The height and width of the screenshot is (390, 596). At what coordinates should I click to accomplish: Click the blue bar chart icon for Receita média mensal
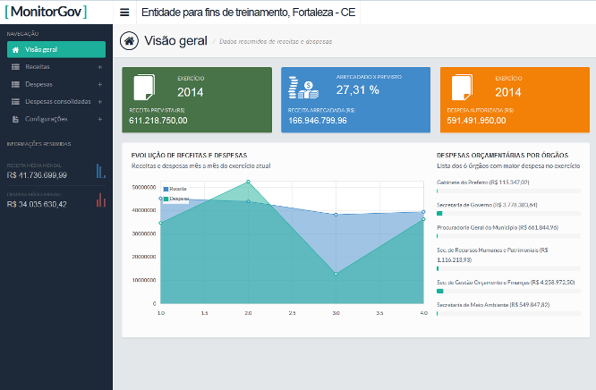pos(101,171)
